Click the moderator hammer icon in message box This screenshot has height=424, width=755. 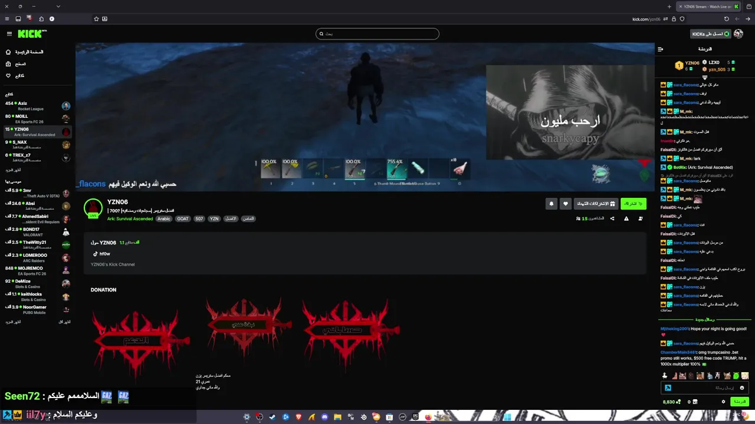[668, 387]
